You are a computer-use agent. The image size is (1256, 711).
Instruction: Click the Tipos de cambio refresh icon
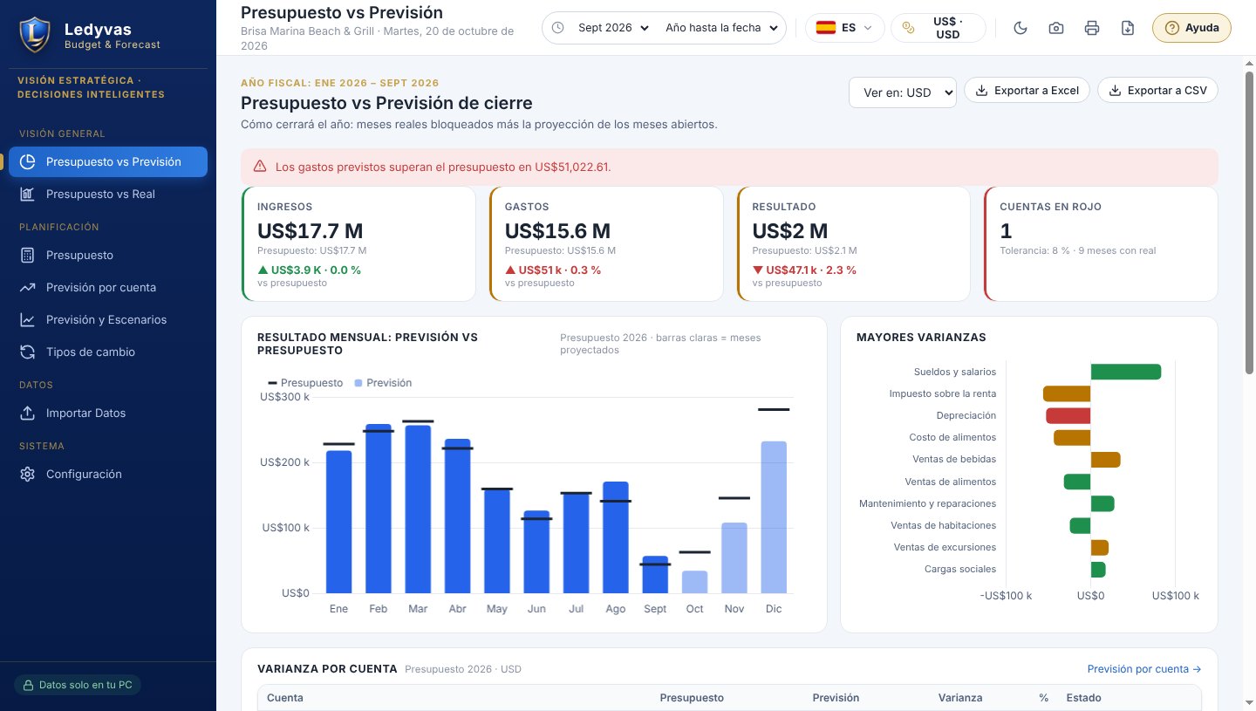click(x=28, y=352)
